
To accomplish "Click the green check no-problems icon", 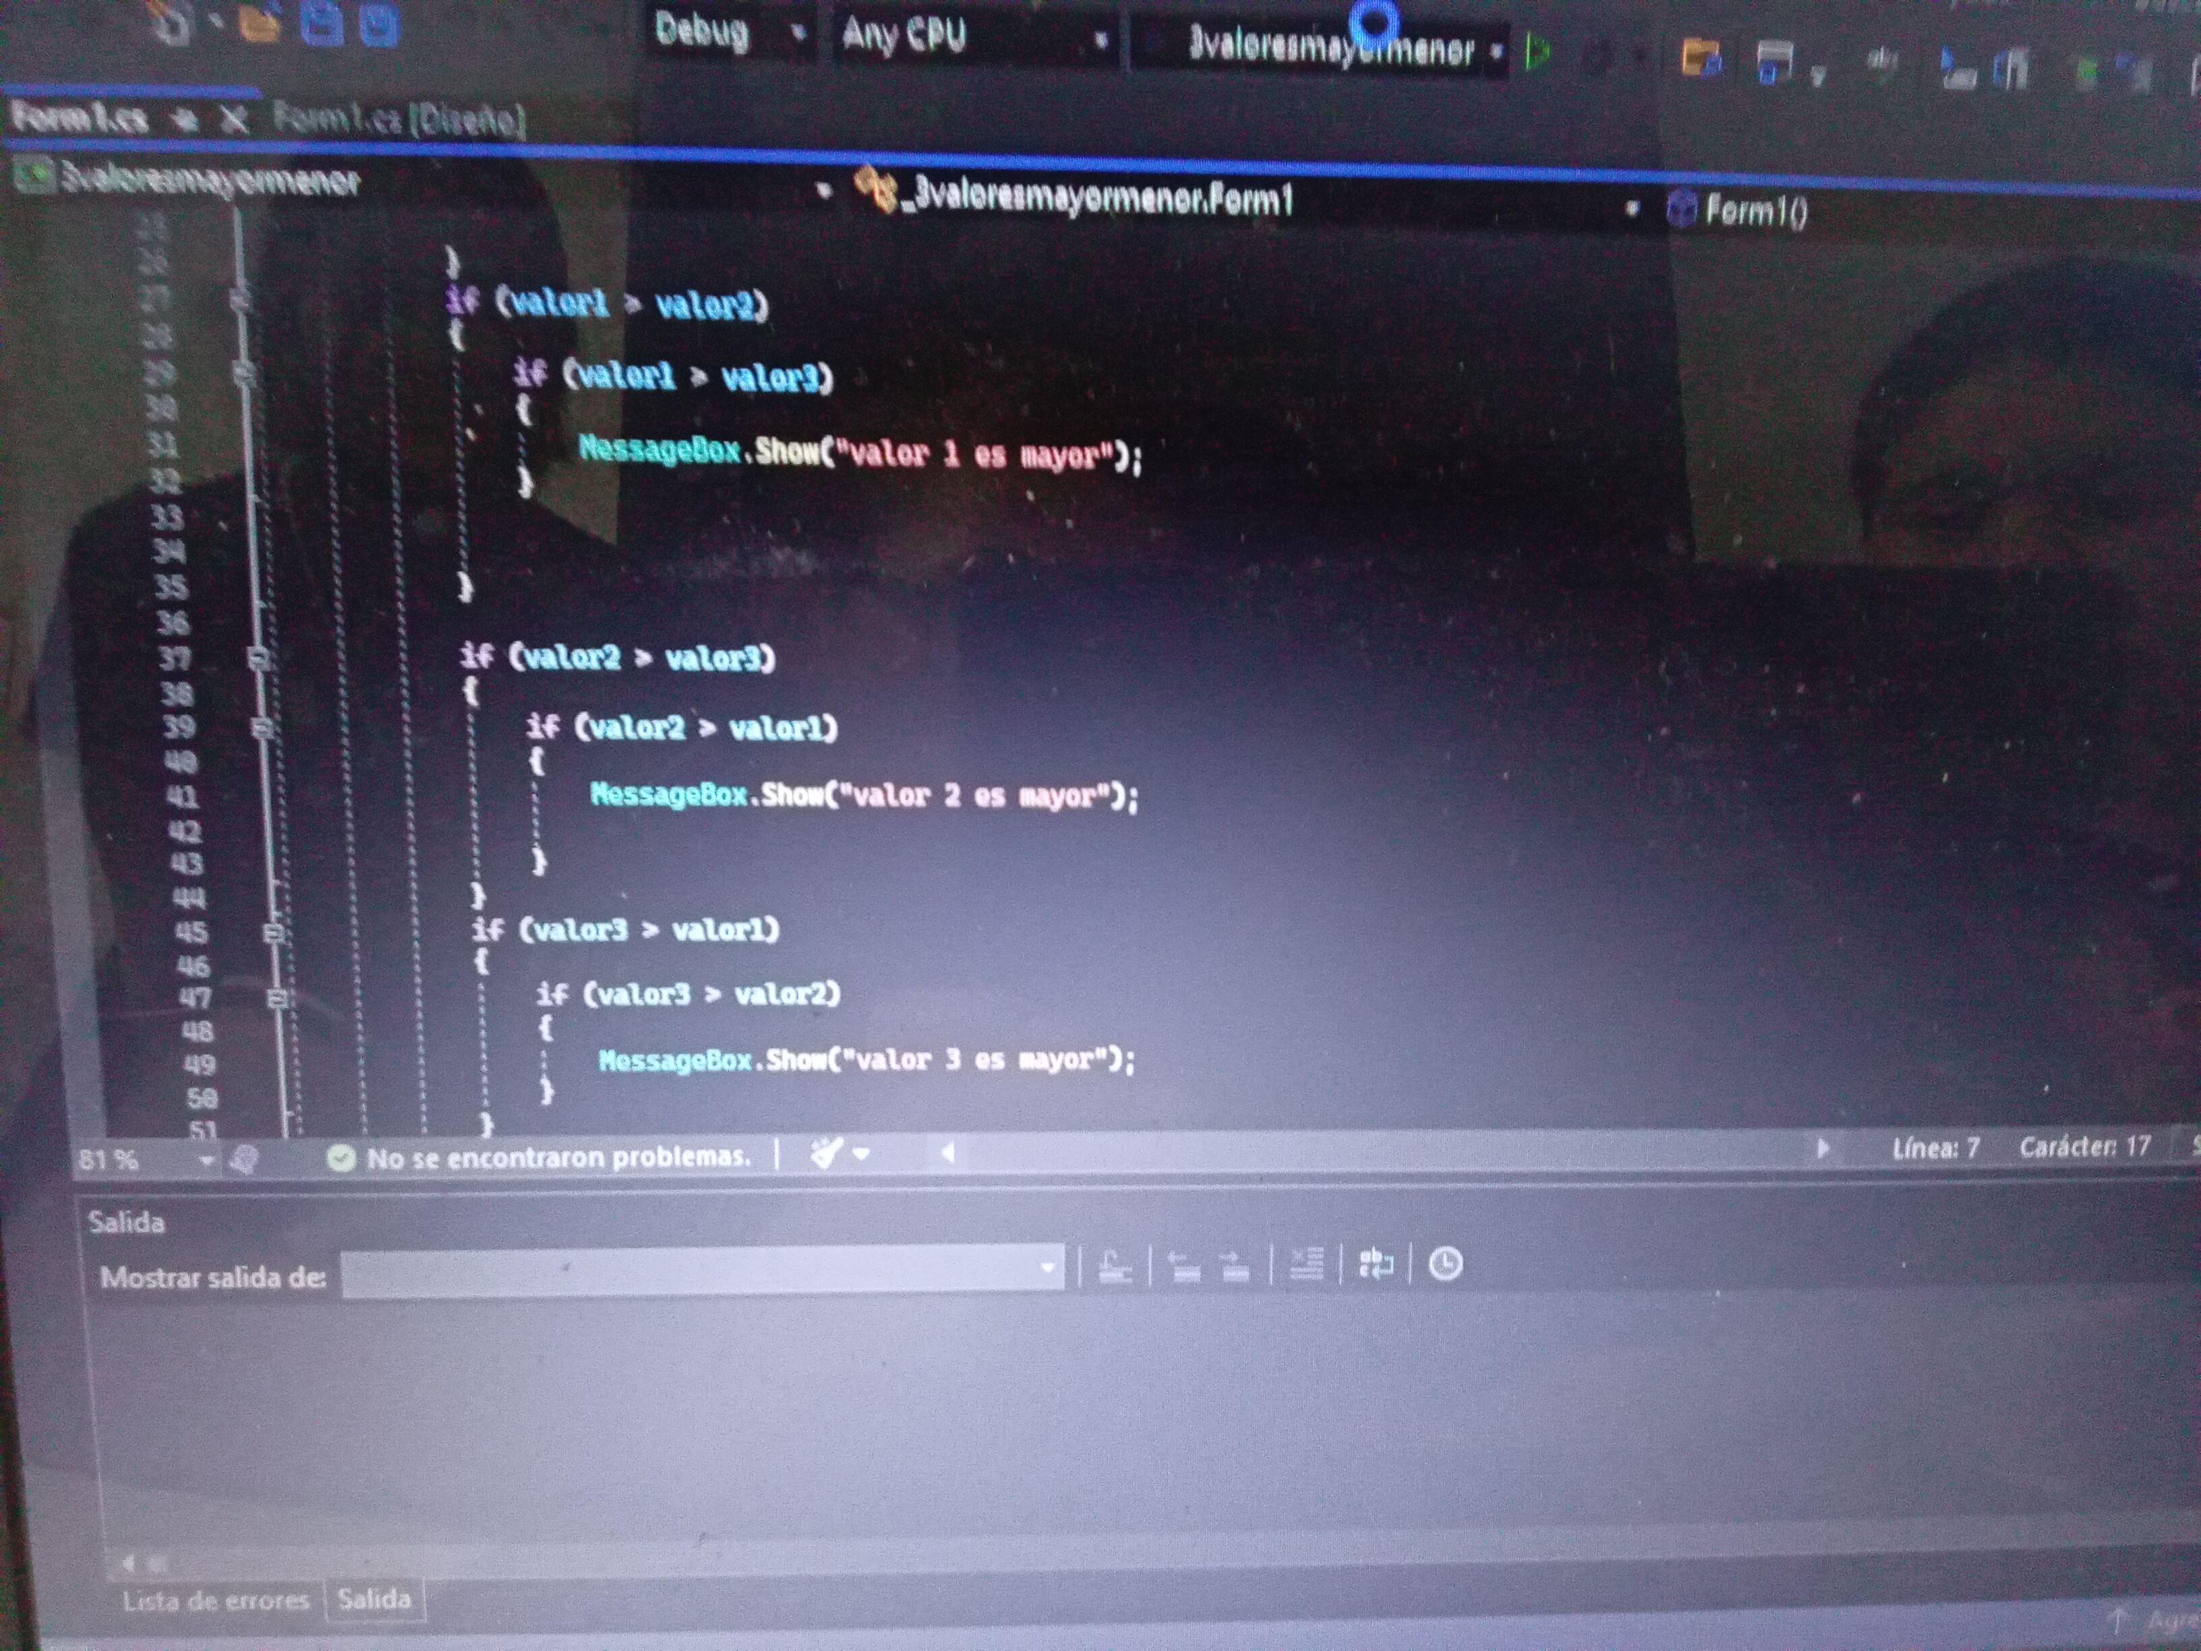I will coord(341,1157).
